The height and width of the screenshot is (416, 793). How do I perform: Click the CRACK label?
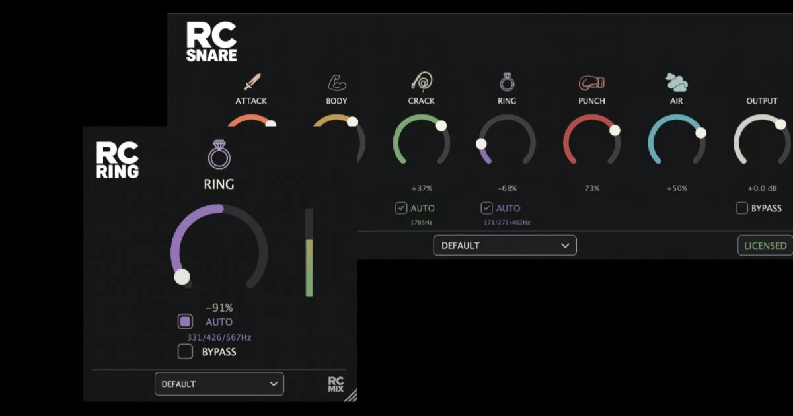(x=422, y=101)
